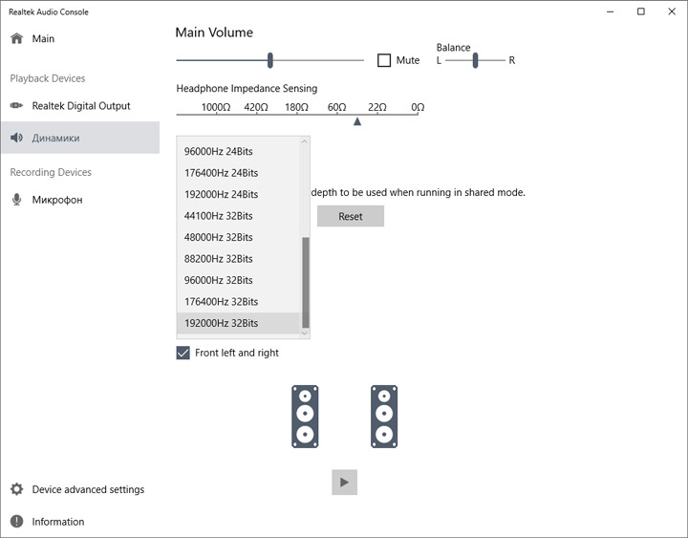
Task: Click the right front speaker image
Action: coord(384,417)
